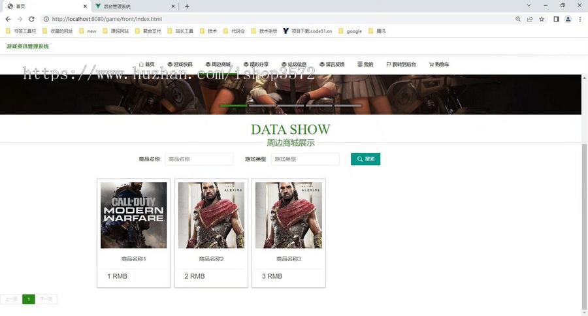Viewport: 588px width, 316px height.
Task: Open the 收藏的网址 bookmark folder
Action: [57, 31]
